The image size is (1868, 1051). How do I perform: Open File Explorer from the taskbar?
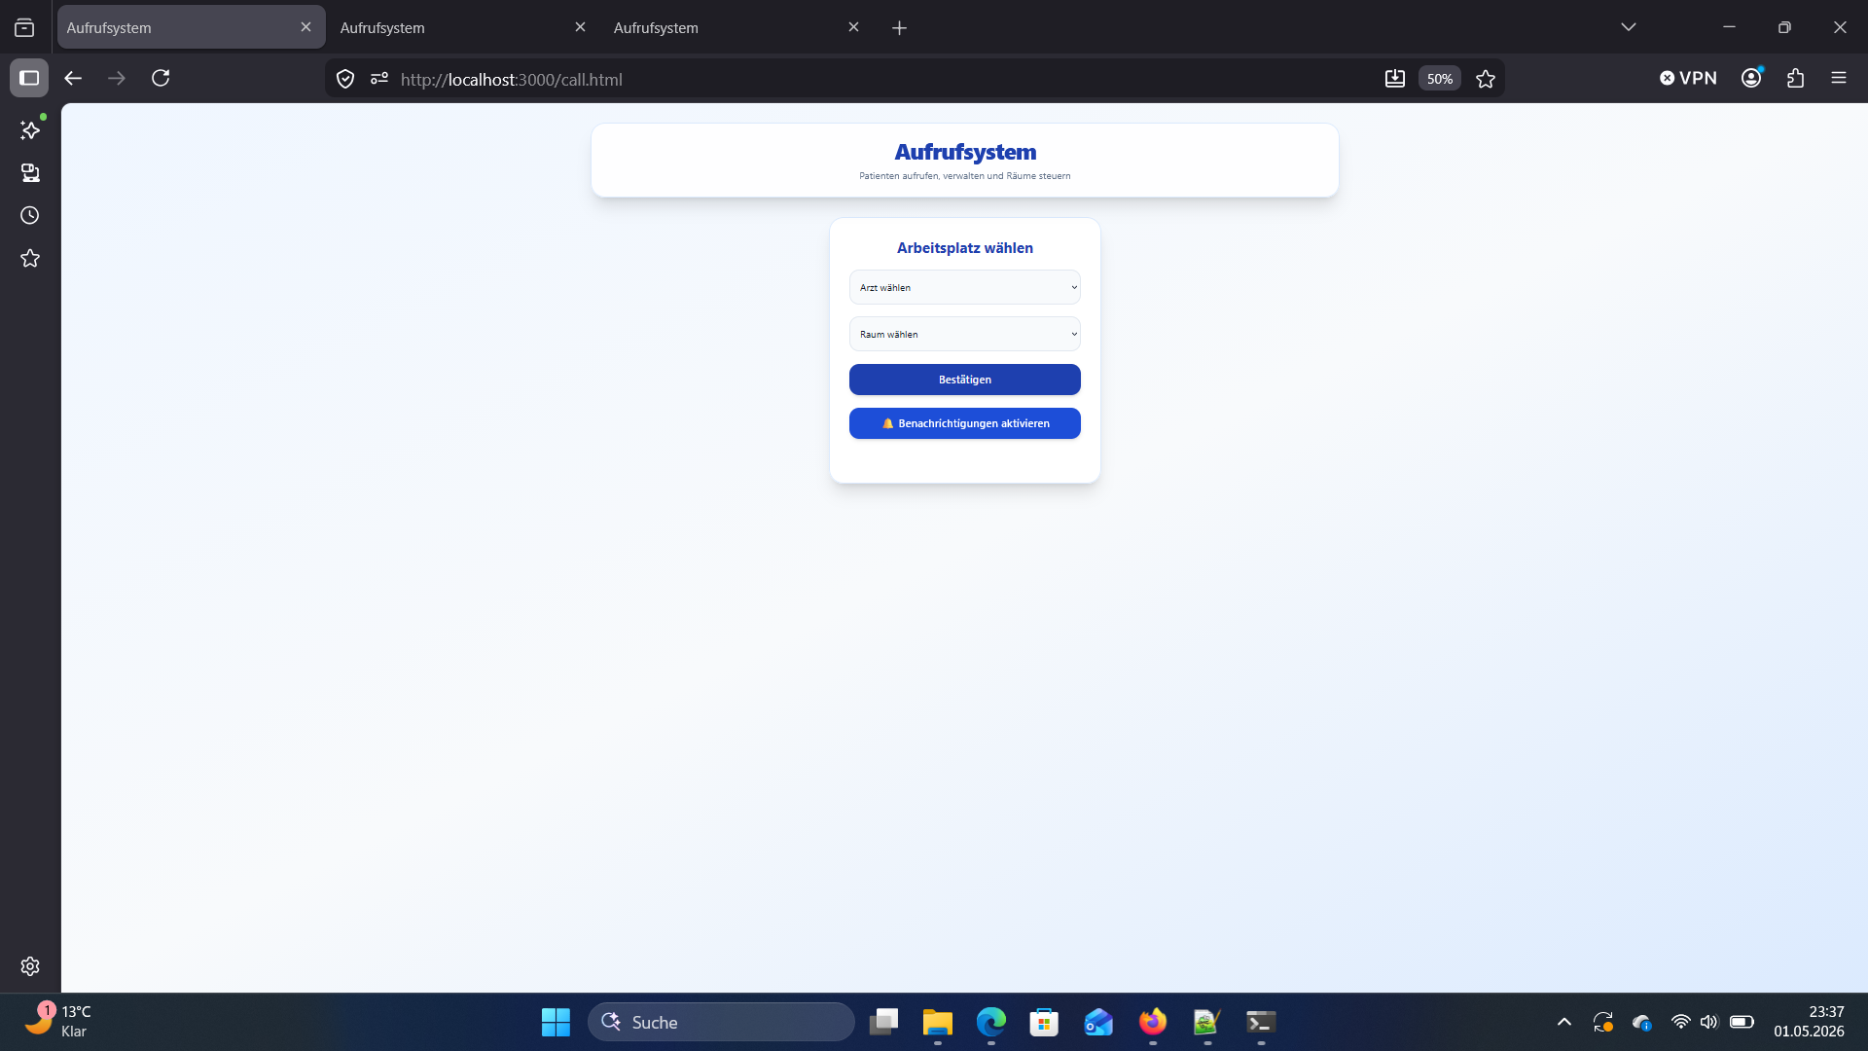[937, 1022]
